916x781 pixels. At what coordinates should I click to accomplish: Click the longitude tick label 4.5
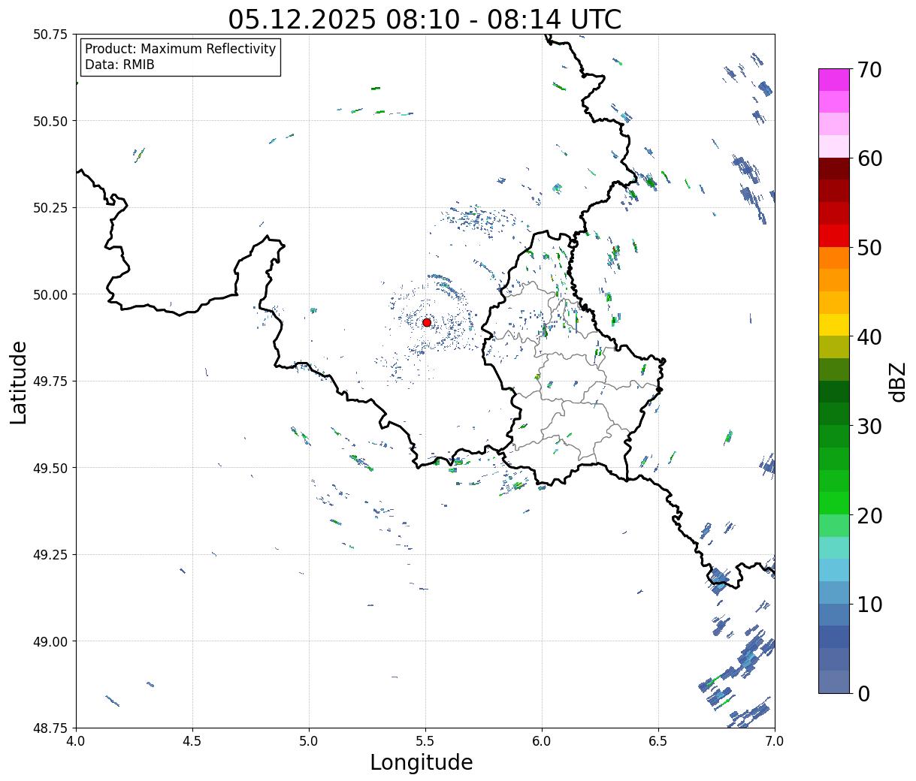click(192, 741)
